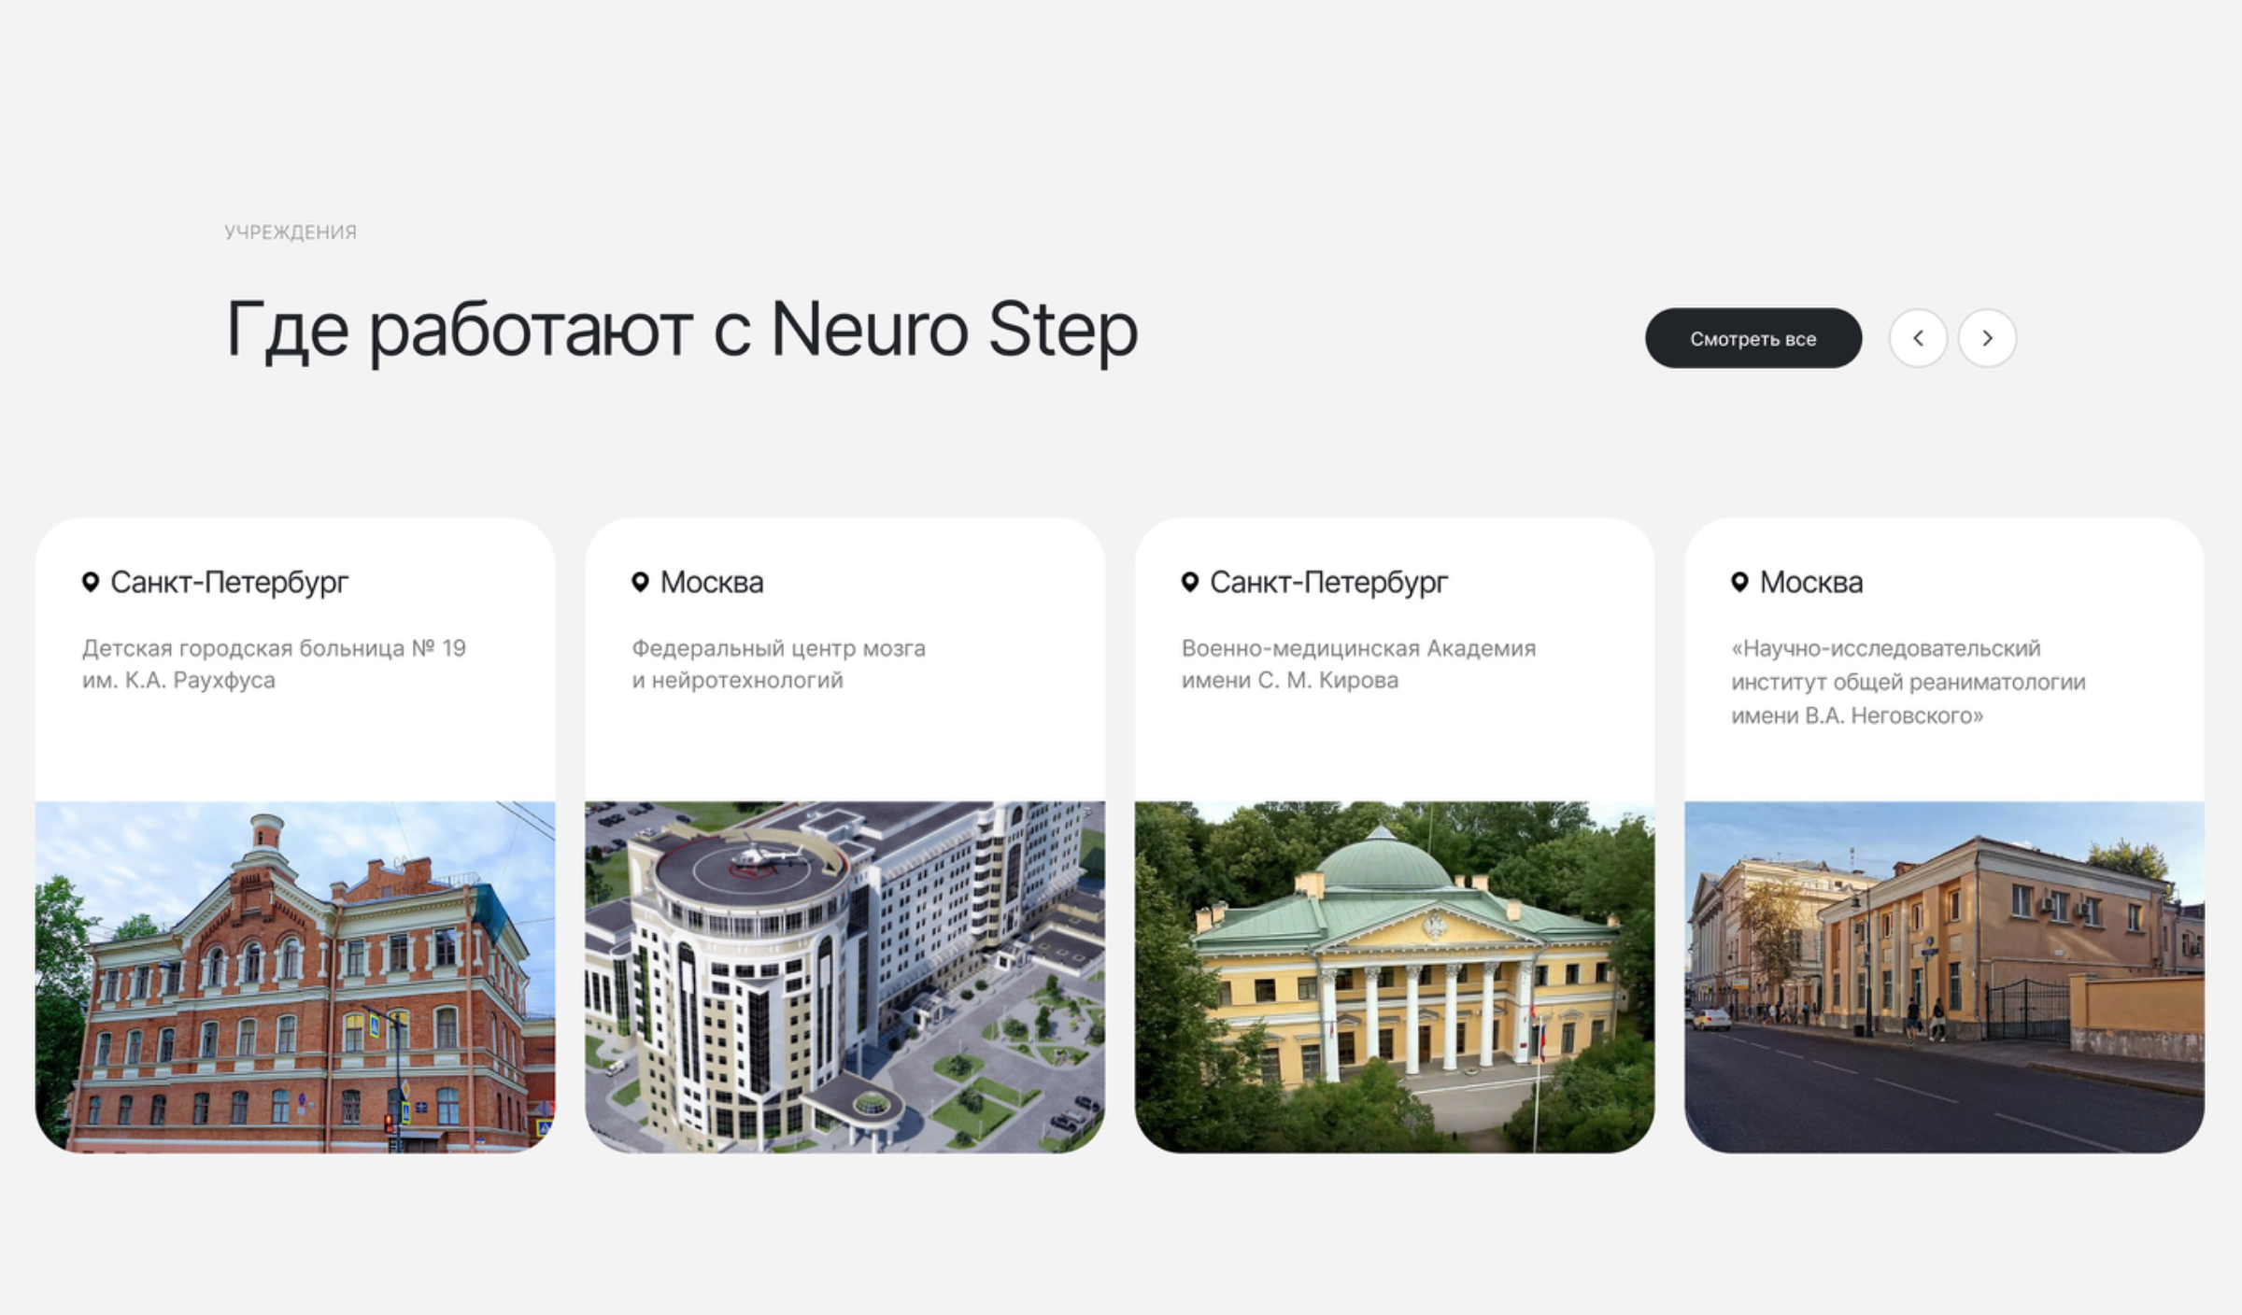Viewport: 2242px width, 1315px height.
Task: Click "Москва" on Negovsky institute card
Action: (x=1811, y=583)
